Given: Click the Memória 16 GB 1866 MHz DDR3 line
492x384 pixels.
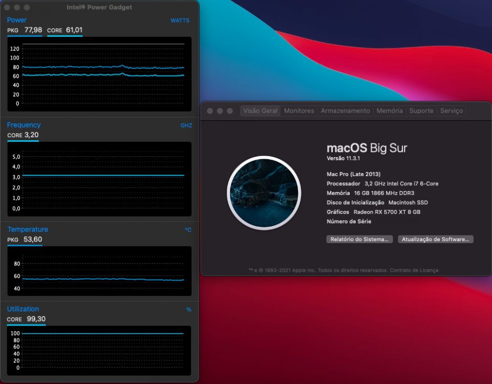Looking at the screenshot, I should coord(370,193).
